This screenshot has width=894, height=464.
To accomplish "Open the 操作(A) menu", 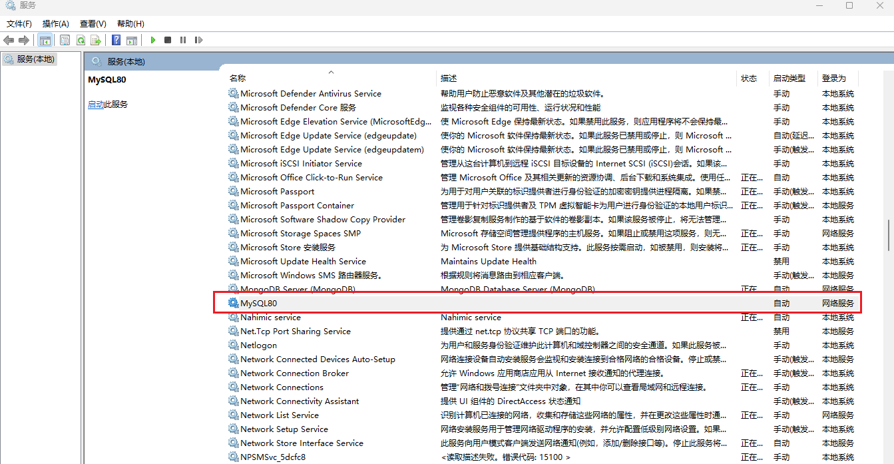I will pyautogui.click(x=56, y=23).
